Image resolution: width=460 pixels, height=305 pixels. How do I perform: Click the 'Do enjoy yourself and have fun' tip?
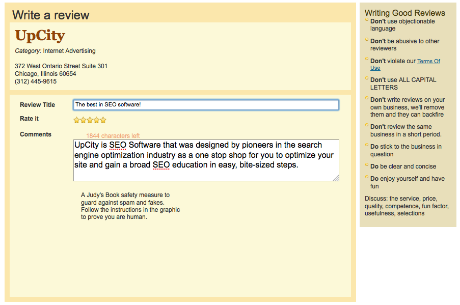408,182
